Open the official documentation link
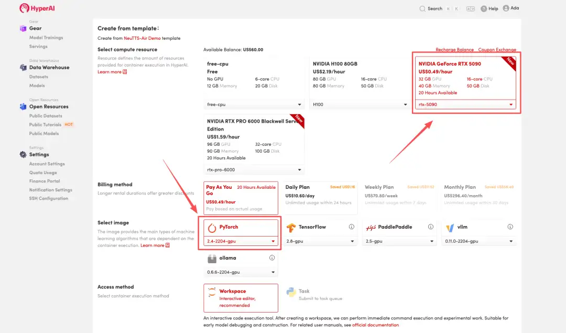The width and height of the screenshot is (566, 333). tap(375, 325)
